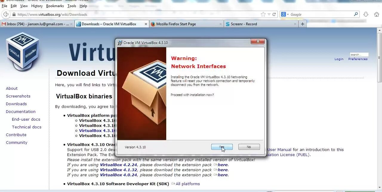Open the Community sidebar link

[17, 142]
